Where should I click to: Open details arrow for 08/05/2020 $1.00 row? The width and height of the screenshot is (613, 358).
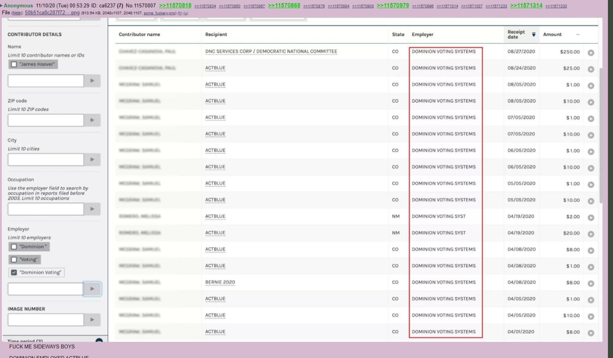point(591,86)
